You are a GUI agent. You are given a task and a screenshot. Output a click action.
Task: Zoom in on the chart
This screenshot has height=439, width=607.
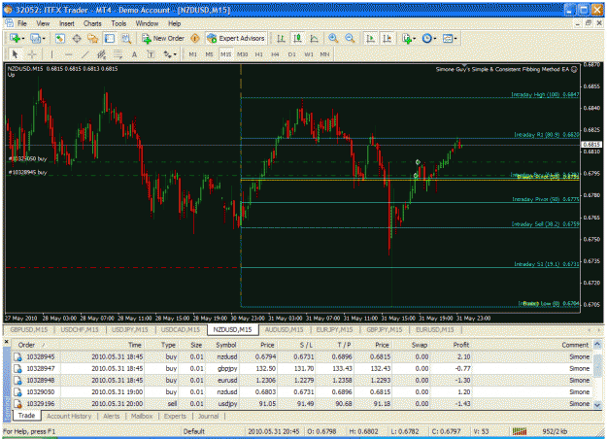[x=333, y=38]
